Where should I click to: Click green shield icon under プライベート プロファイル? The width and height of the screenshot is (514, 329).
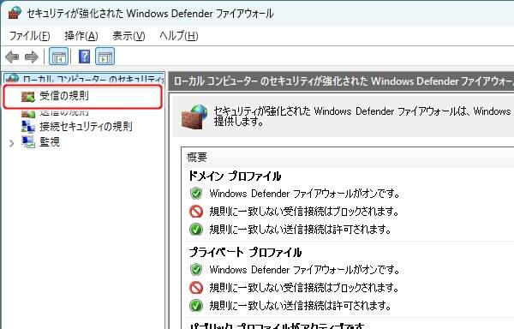coord(196,270)
